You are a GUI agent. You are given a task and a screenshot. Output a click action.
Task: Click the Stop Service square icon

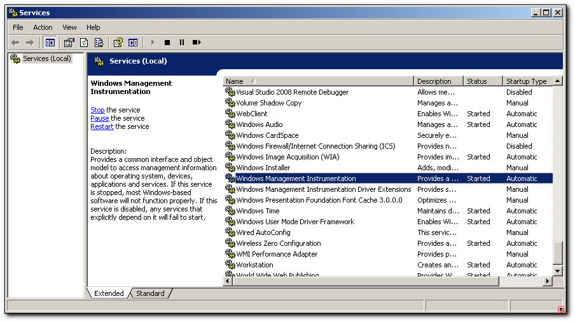point(167,43)
